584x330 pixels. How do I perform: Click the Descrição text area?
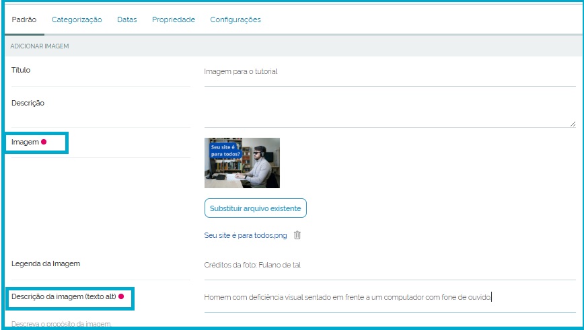[390, 110]
